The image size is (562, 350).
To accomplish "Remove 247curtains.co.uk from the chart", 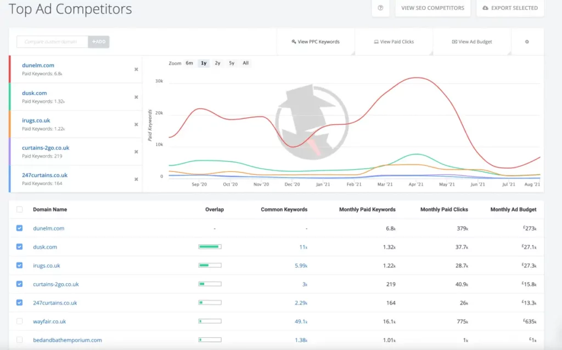I will click(136, 179).
